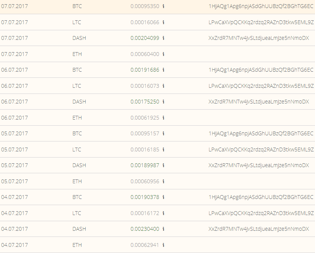Click DASH address XxZrdR7... in 07.07.2017 row

click(x=259, y=38)
